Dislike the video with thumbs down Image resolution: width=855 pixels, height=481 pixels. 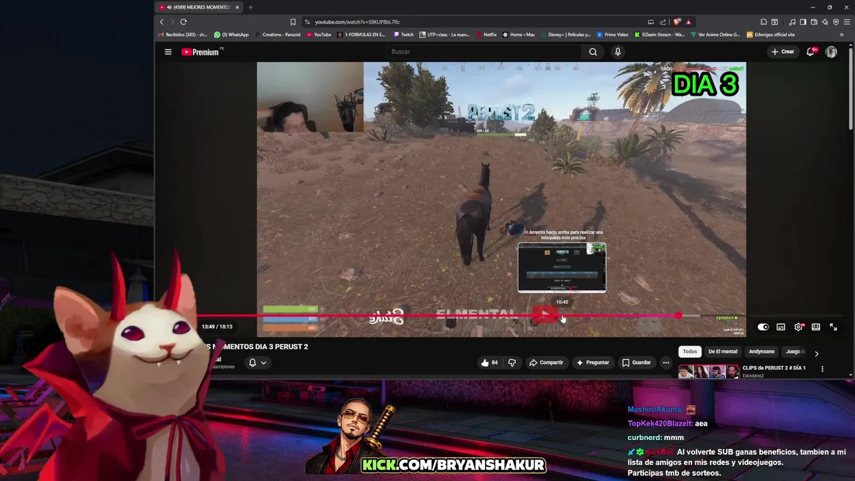[x=512, y=363]
